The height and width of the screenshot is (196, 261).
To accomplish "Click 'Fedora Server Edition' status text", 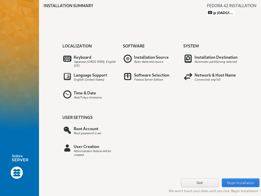I will pyautogui.click(x=149, y=80).
